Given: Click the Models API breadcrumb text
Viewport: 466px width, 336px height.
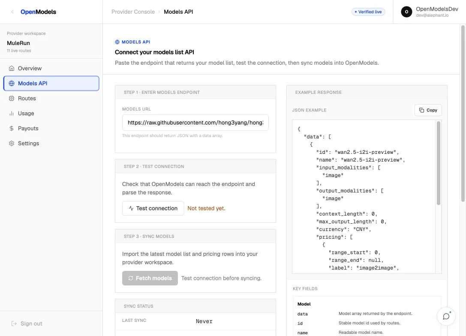Looking at the screenshot, I should click(x=178, y=12).
